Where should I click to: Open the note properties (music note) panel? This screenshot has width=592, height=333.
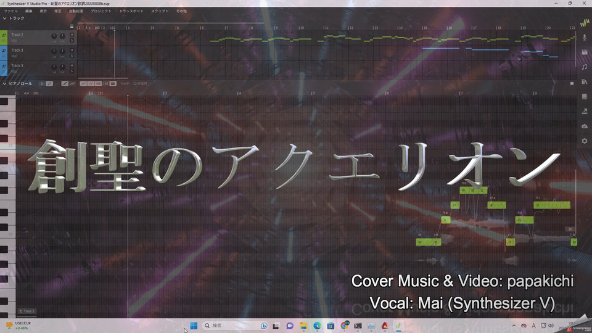[x=585, y=67]
